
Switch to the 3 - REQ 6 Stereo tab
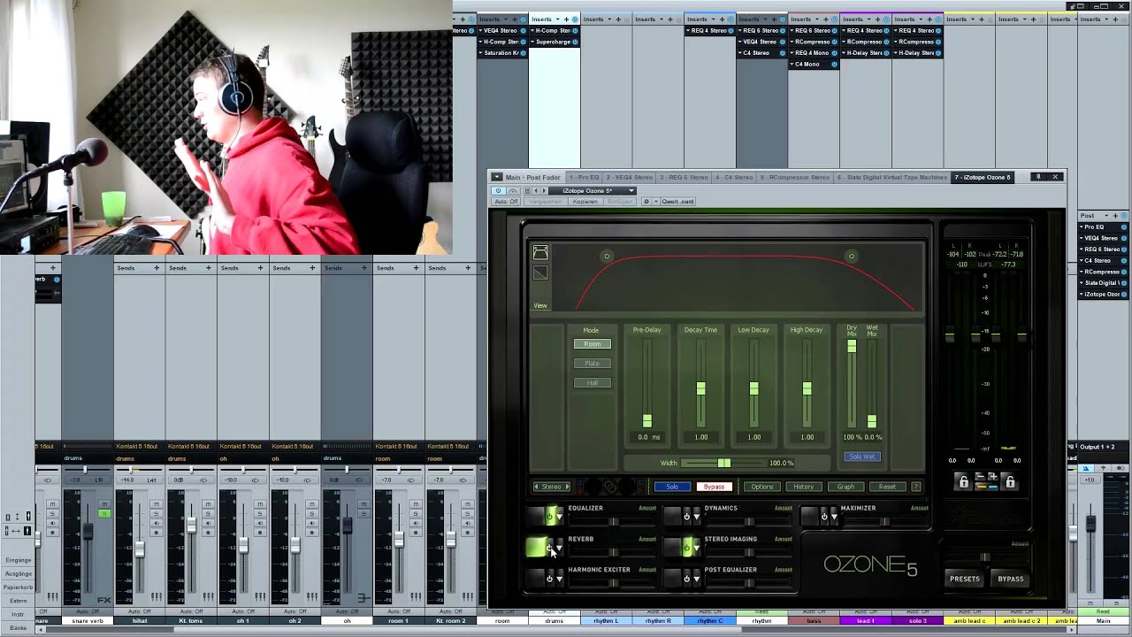[x=685, y=177]
